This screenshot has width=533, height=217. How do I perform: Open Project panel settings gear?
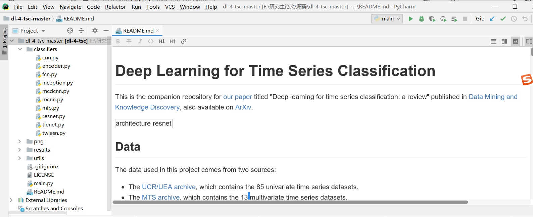coord(95,31)
